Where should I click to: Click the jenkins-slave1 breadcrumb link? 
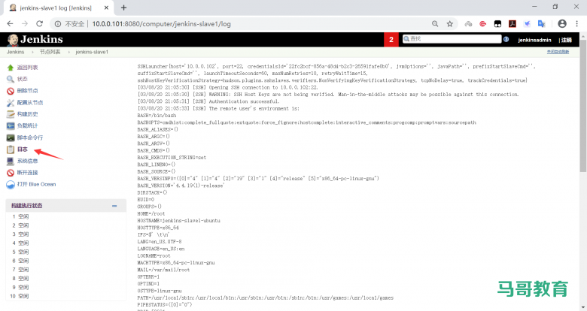pyautogui.click(x=92, y=52)
